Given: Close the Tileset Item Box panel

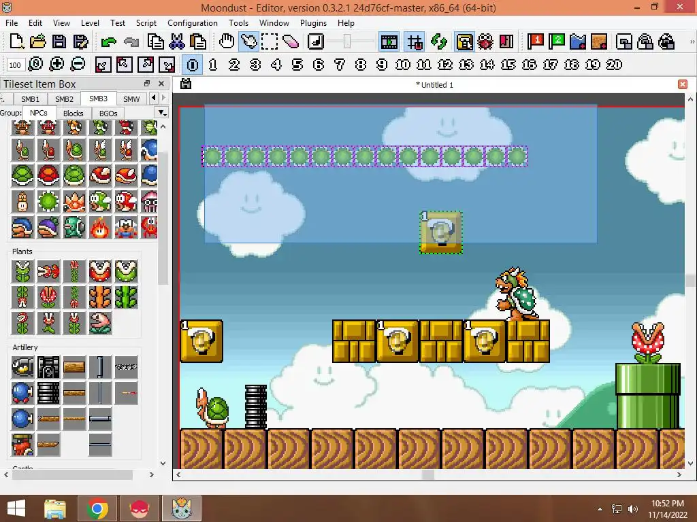Looking at the screenshot, I should tap(161, 84).
